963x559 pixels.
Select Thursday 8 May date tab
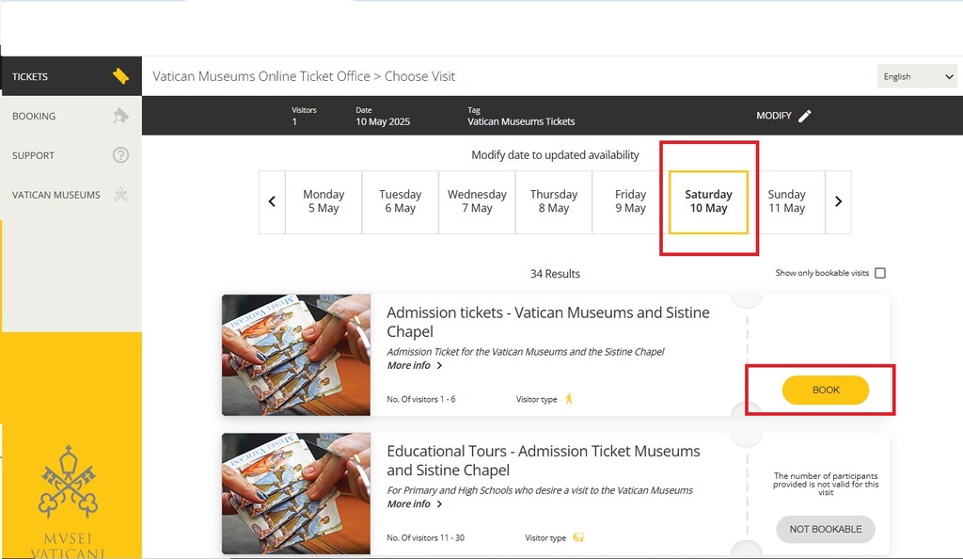(554, 201)
